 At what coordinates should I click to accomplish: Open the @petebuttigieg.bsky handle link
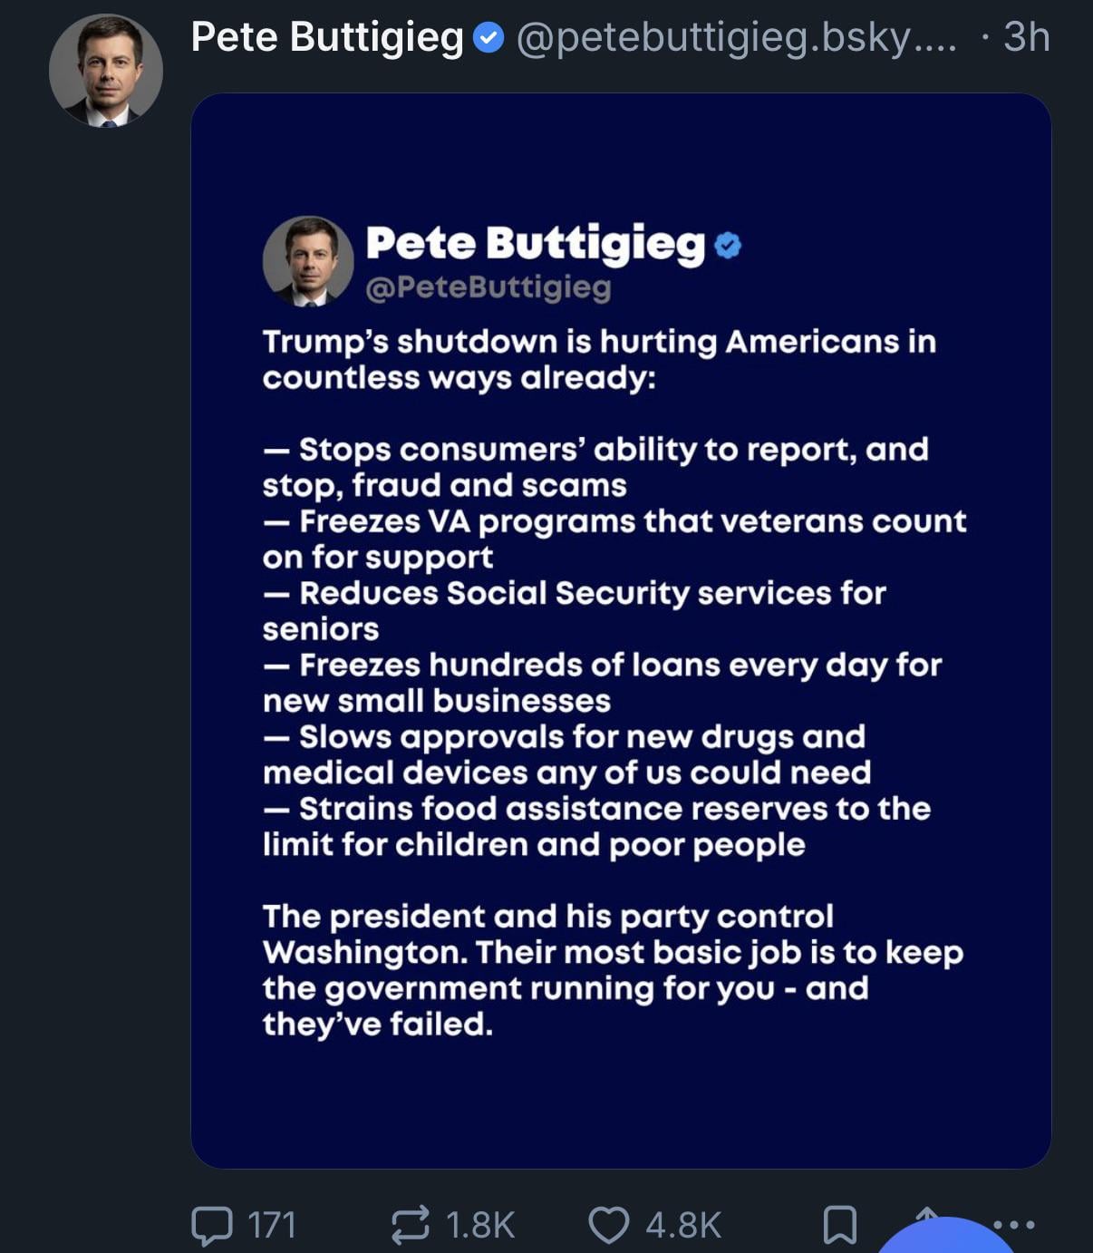[736, 38]
